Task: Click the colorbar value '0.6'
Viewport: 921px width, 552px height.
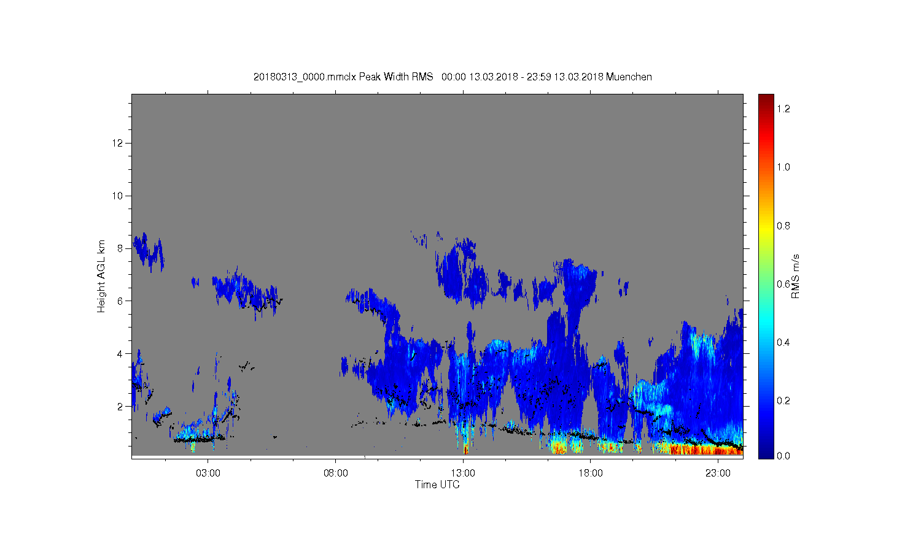Action: (783, 284)
